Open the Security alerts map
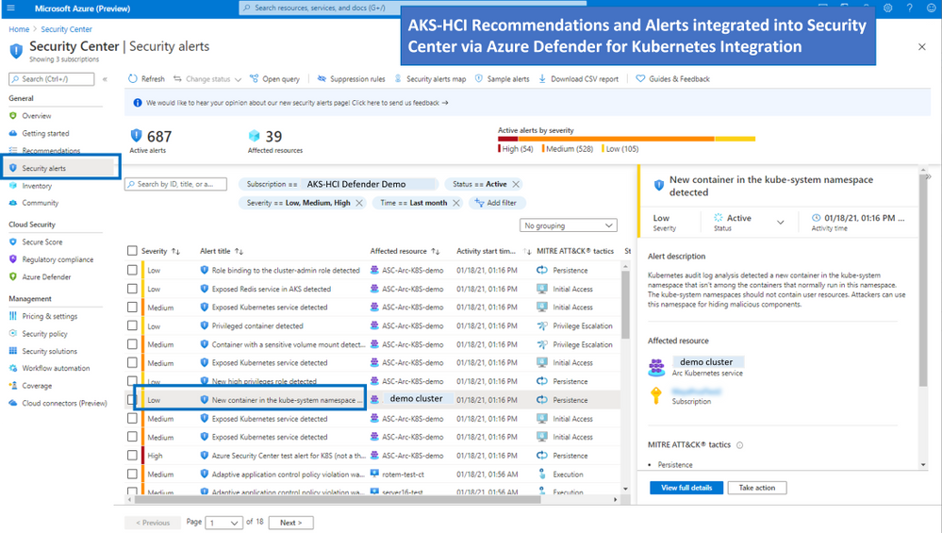Screen dimensions: 942x533 point(430,78)
